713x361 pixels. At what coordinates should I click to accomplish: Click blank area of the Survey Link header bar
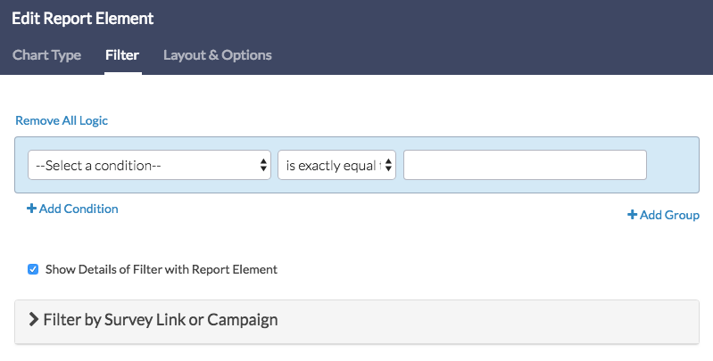pos(491,321)
